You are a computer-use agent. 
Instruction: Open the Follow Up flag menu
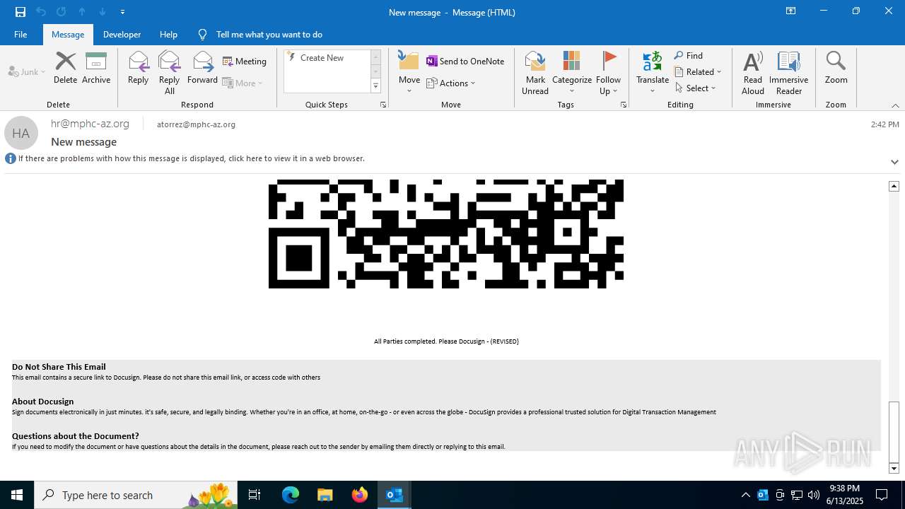608,72
